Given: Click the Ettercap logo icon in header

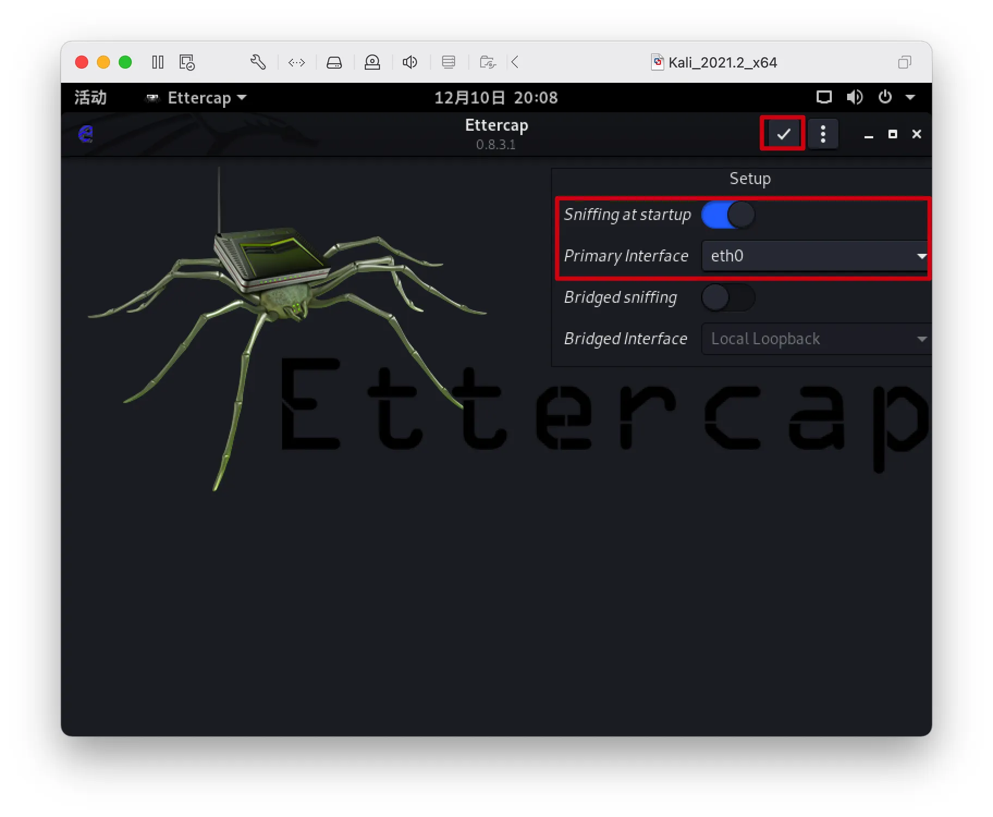Looking at the screenshot, I should [85, 133].
